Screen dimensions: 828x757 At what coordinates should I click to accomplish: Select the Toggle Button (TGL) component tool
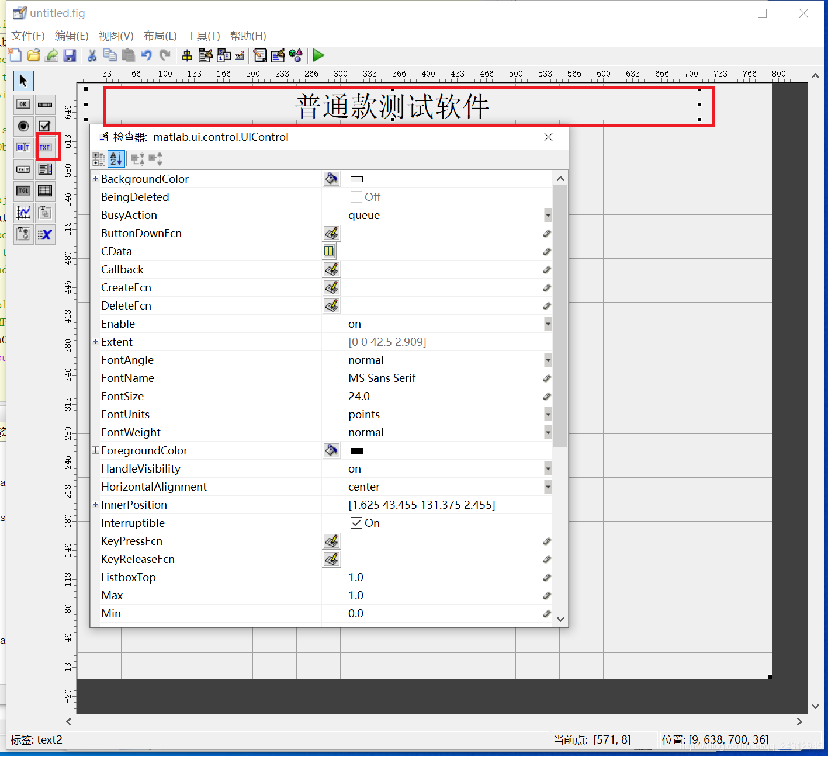[x=23, y=191]
